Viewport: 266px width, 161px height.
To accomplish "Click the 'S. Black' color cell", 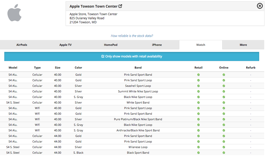I will point(78,153).
